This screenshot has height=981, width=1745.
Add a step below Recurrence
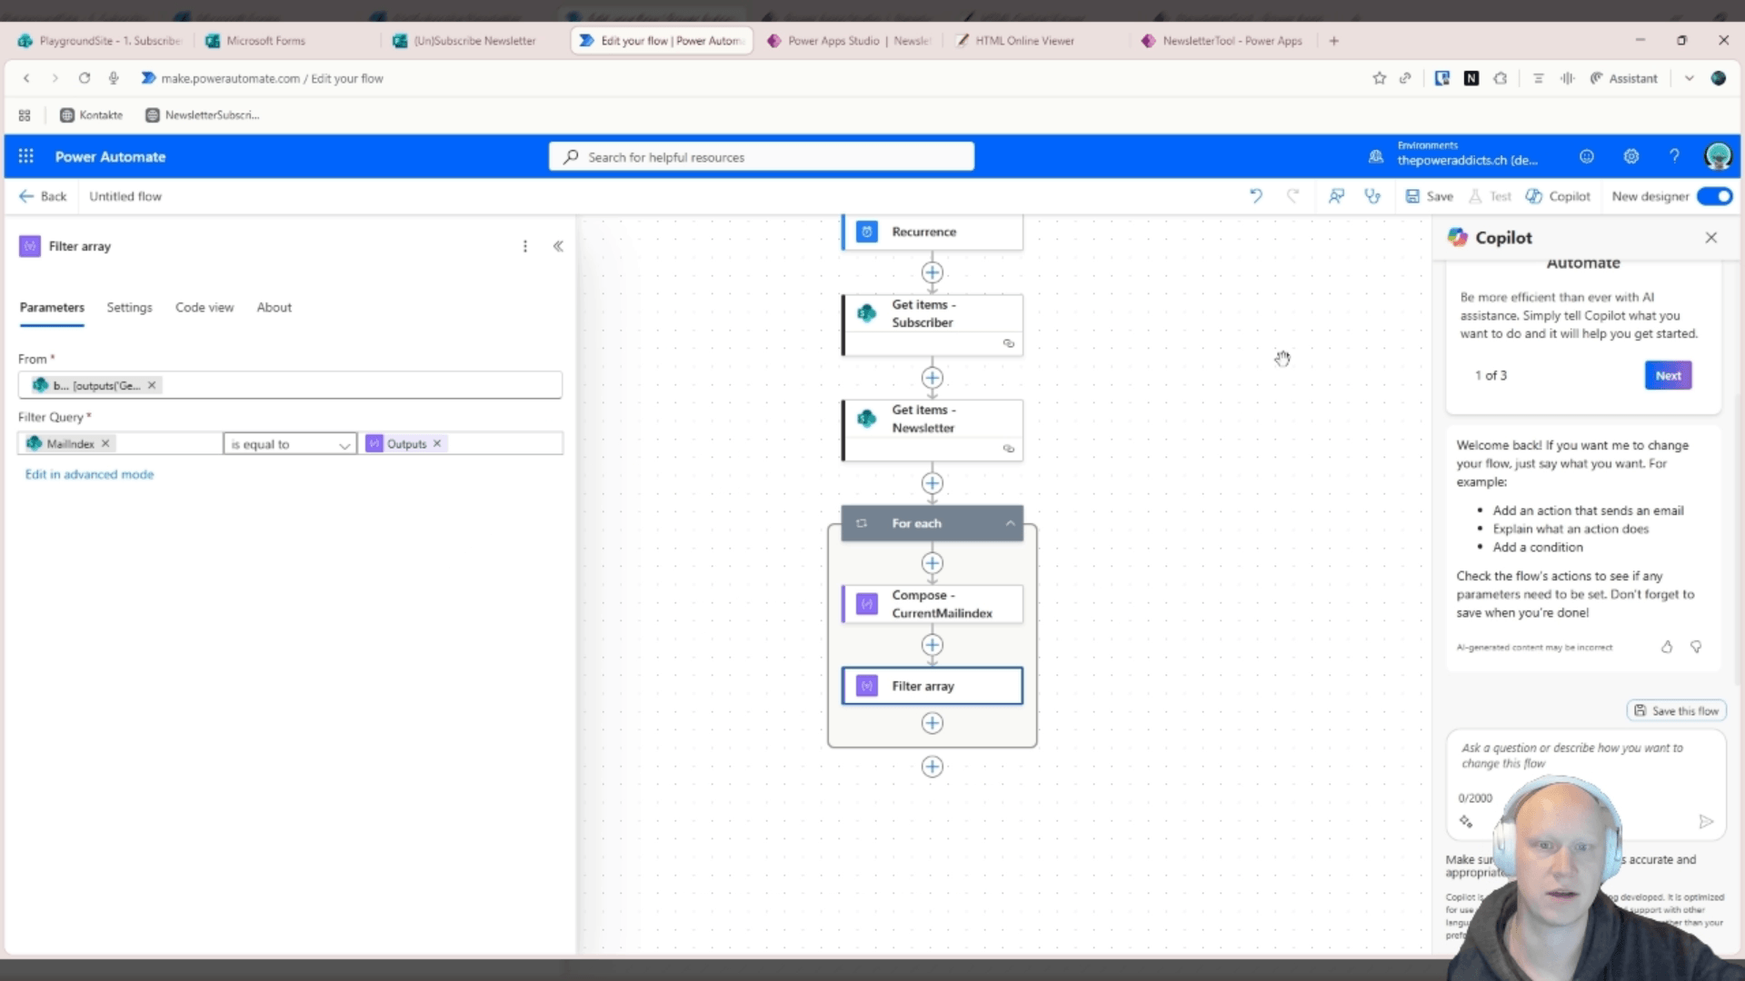click(x=932, y=272)
